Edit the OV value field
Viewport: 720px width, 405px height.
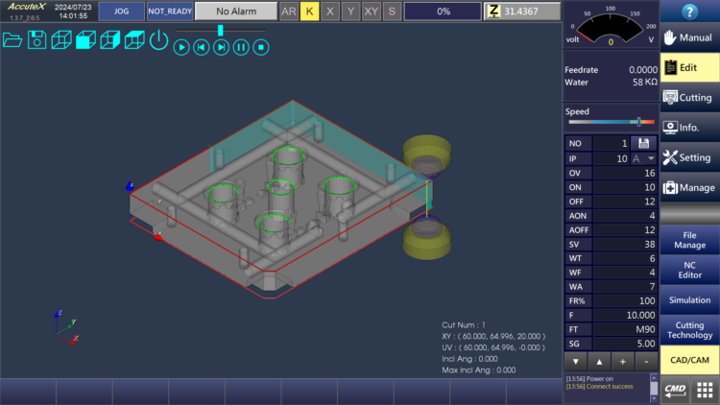coord(625,173)
